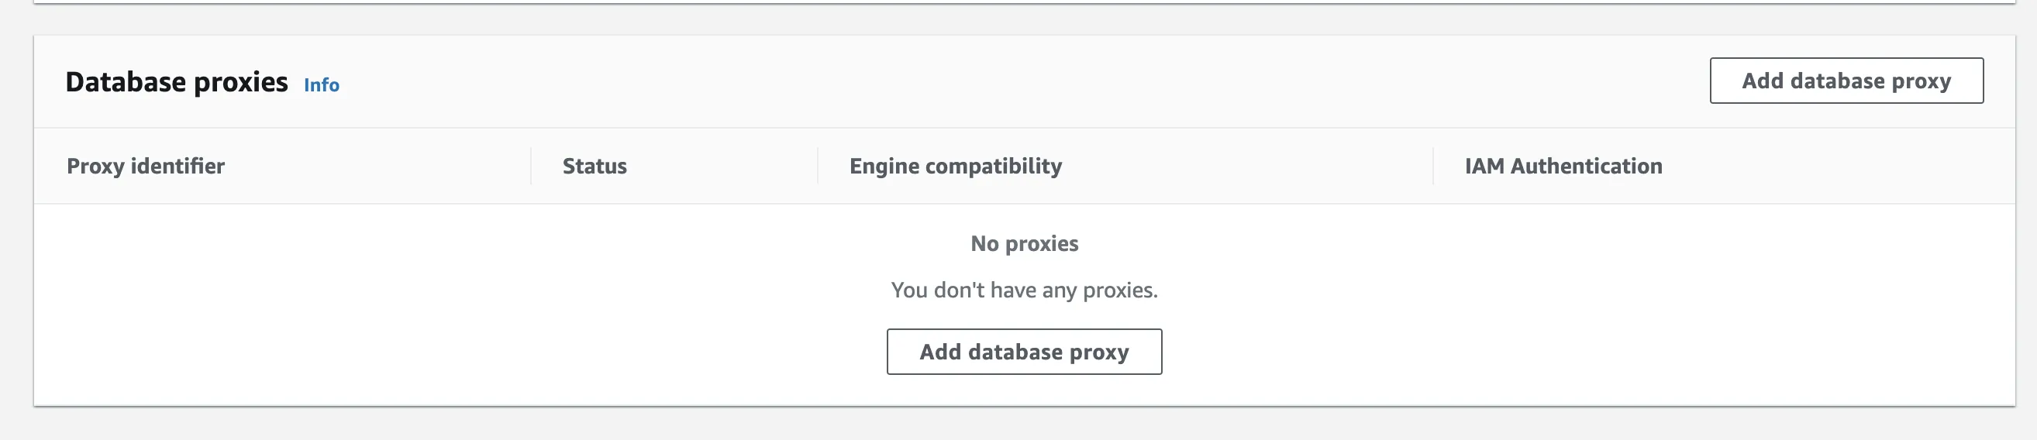2037x440 pixels.
Task: Click the No proxies empty-state title
Action: [1024, 243]
